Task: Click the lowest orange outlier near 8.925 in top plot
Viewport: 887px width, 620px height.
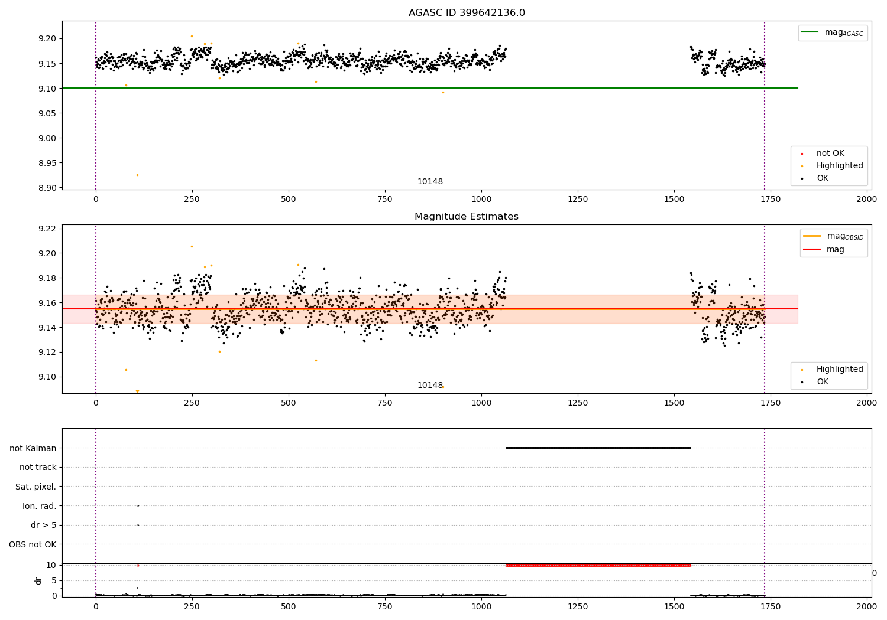Action: (x=137, y=175)
